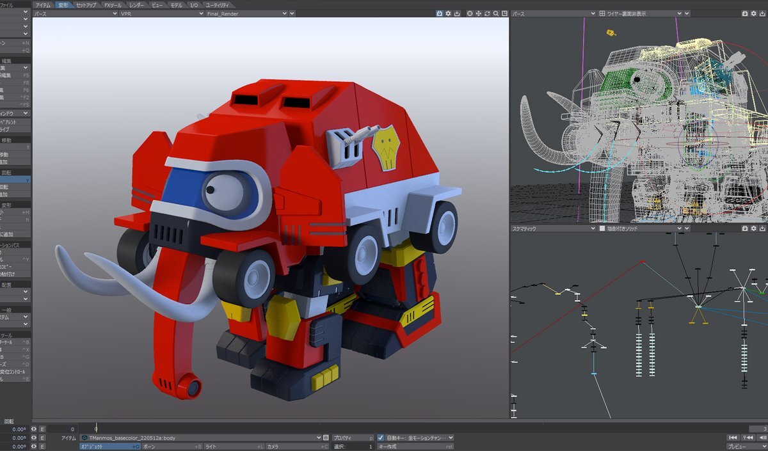Switch to the 変形 tab

[x=63, y=4]
